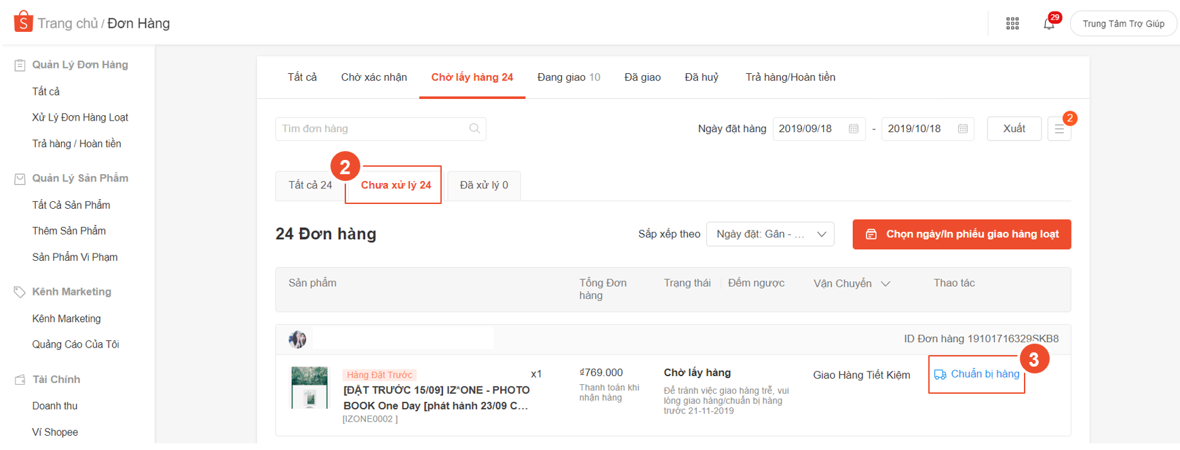Click the Kênh Marketing tag icon
This screenshot has width=1180, height=450.
[20, 292]
